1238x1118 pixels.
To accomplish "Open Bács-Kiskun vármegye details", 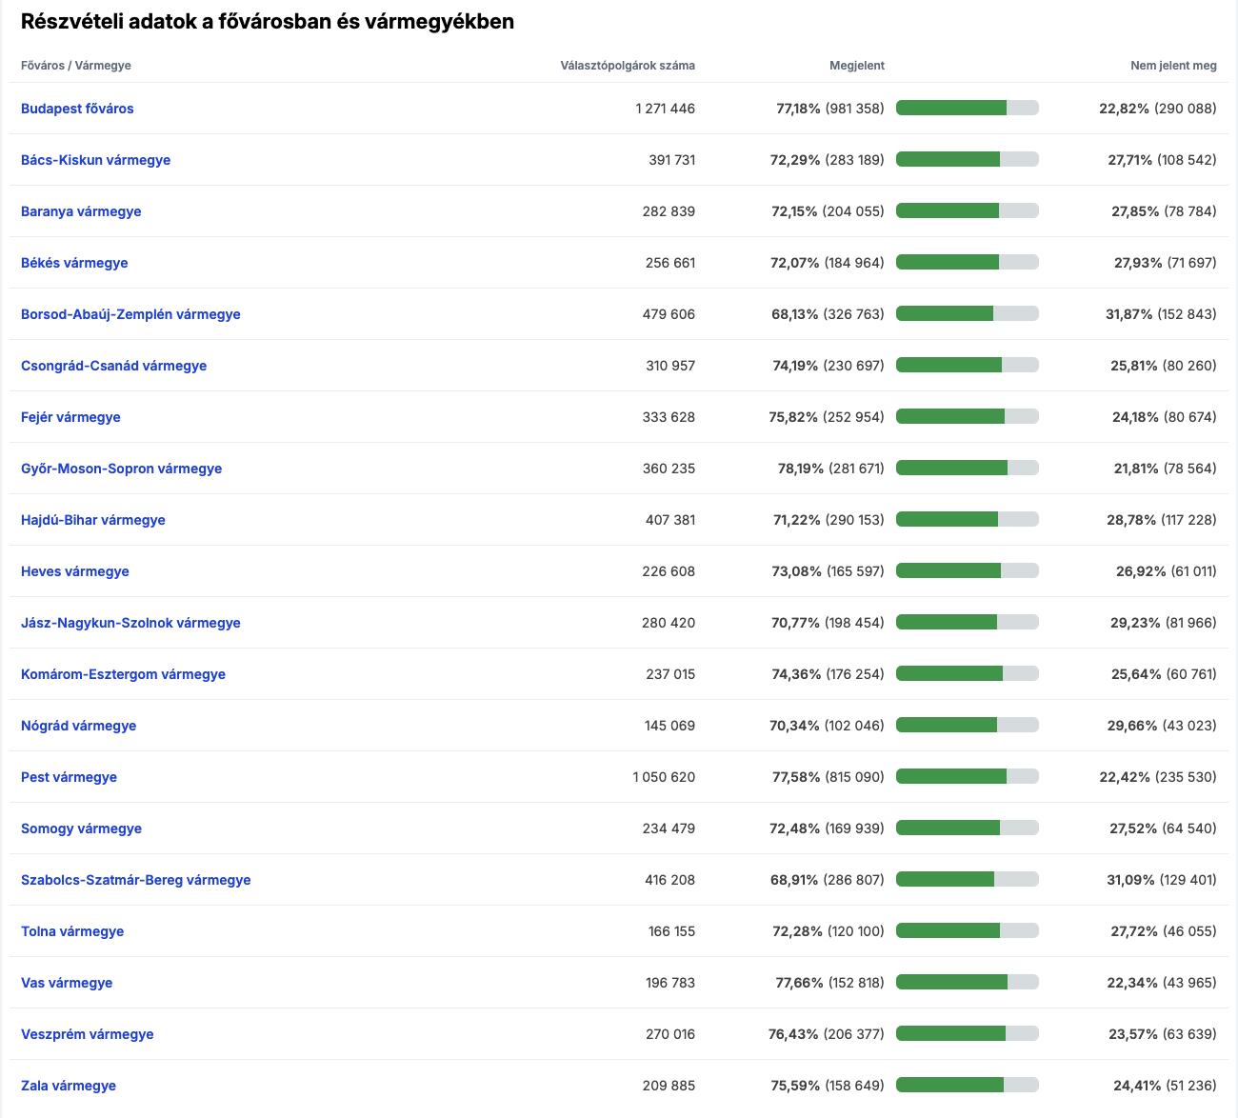I will (95, 160).
